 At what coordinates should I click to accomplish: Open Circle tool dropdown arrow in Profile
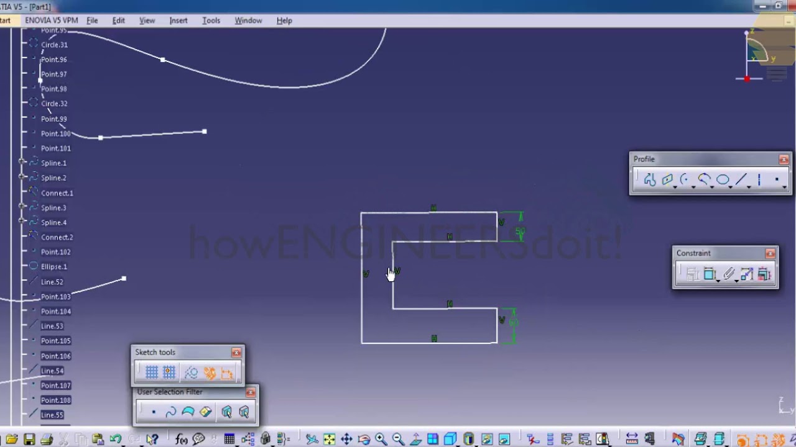[693, 186]
